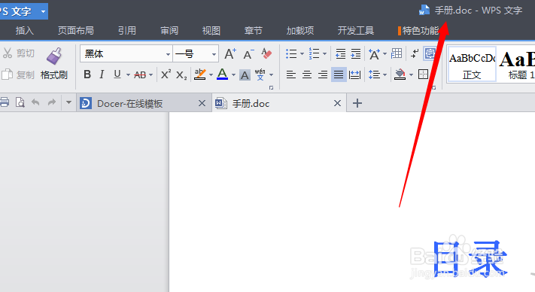The image size is (535, 292).
Task: Apply numbered list
Action: [x=315, y=54]
